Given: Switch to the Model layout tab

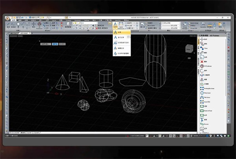Looking at the screenshot, I should point(23,133).
